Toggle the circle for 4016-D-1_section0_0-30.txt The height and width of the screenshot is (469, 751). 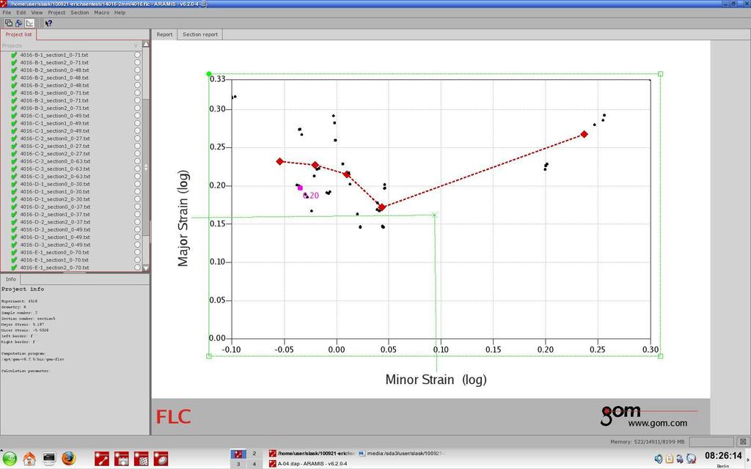[x=137, y=184]
